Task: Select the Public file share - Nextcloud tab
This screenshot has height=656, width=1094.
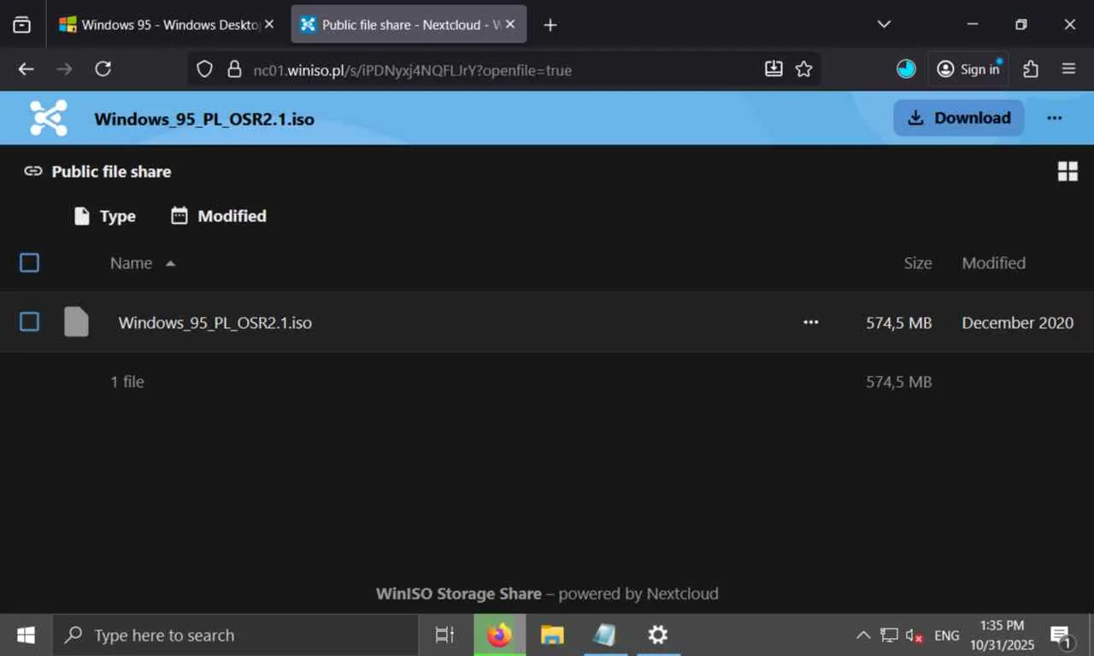Action: pyautogui.click(x=409, y=25)
